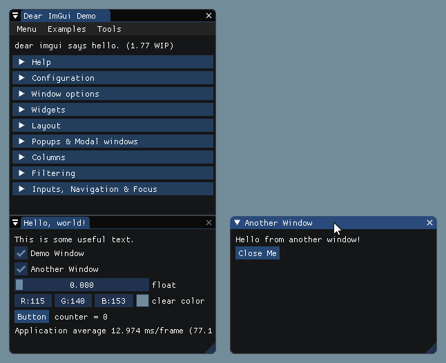
Task: Click the clear color swatch
Action: click(142, 301)
